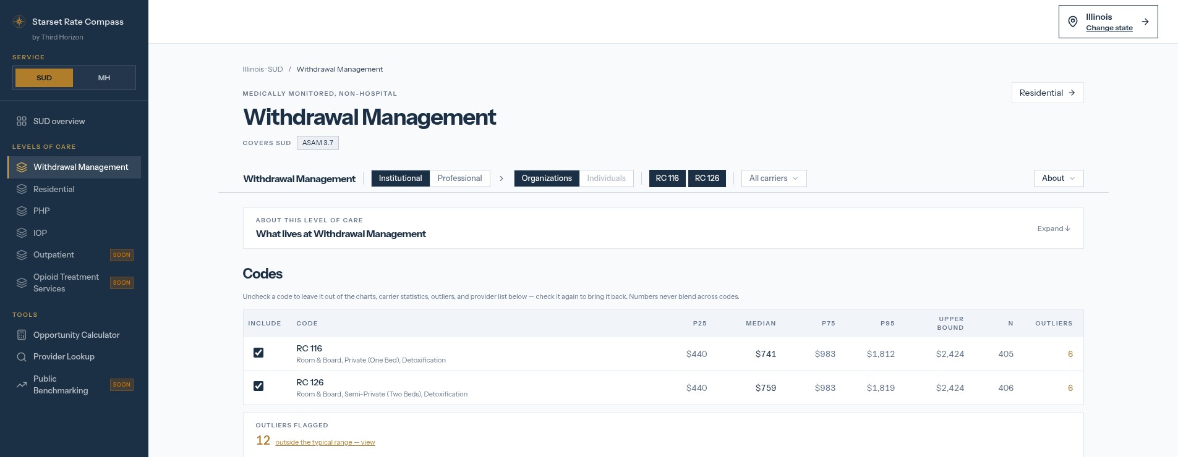Click the Residential layers icon in sidebar
The height and width of the screenshot is (457, 1178).
click(22, 189)
